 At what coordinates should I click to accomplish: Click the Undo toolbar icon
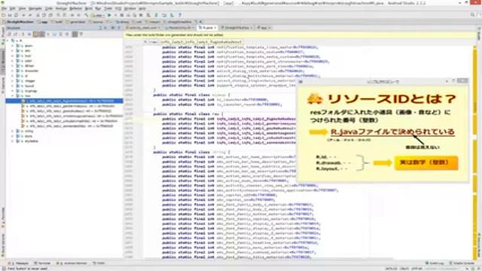[23, 15]
